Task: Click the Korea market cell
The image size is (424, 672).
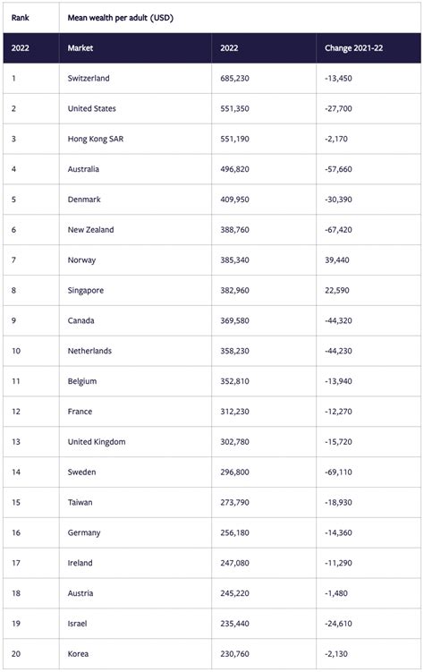Action: pos(78,654)
